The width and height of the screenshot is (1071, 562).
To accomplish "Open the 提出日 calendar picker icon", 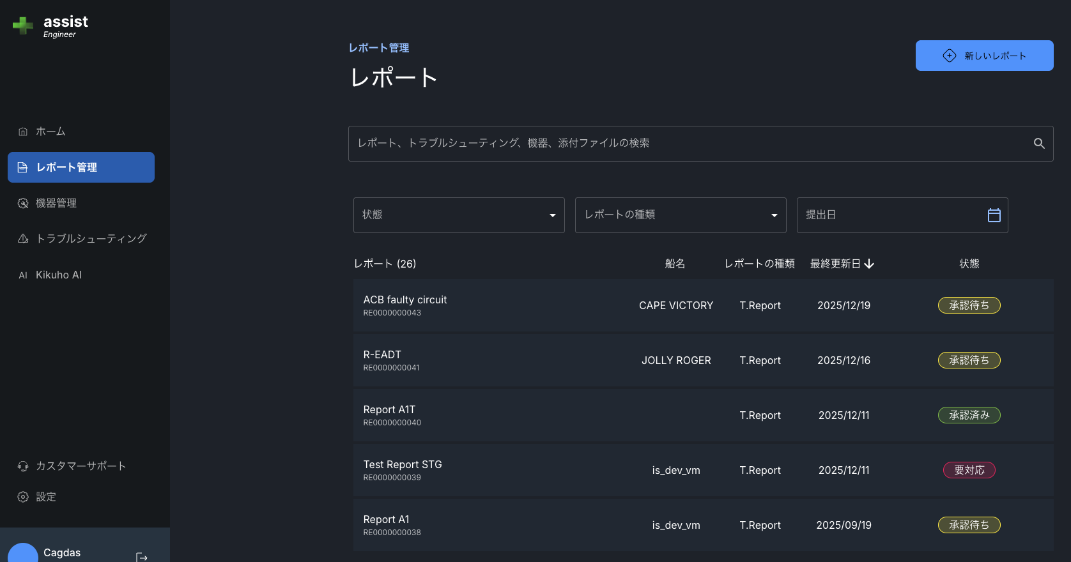I will click(994, 215).
